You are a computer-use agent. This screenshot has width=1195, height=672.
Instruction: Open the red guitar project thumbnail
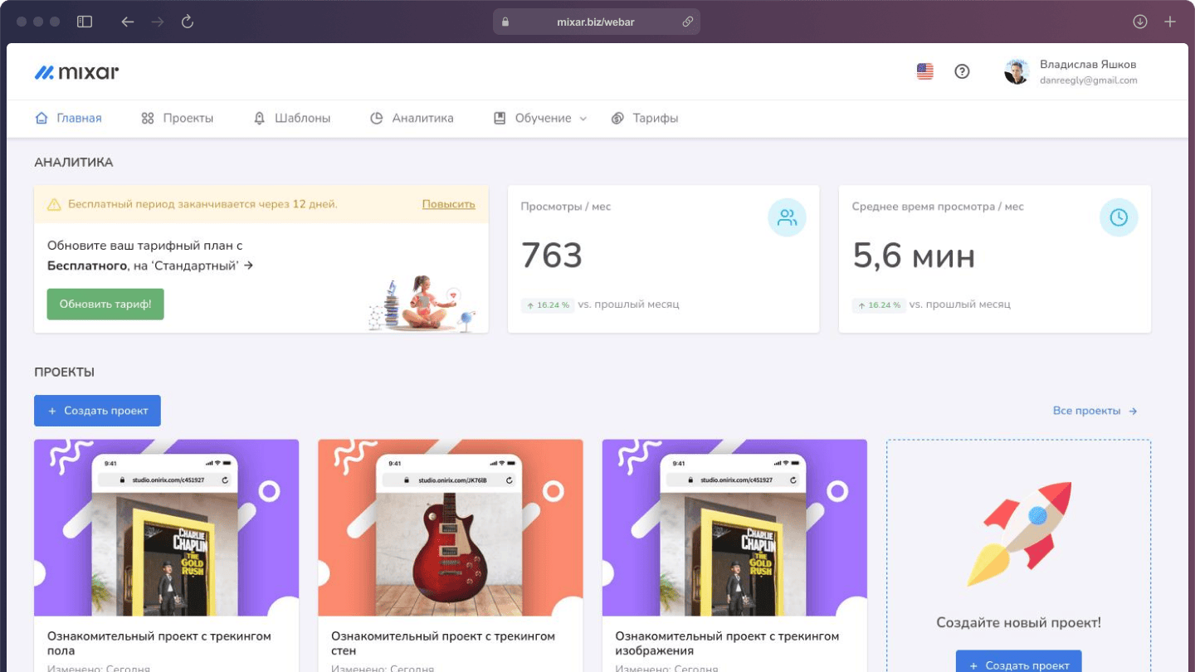click(x=451, y=528)
